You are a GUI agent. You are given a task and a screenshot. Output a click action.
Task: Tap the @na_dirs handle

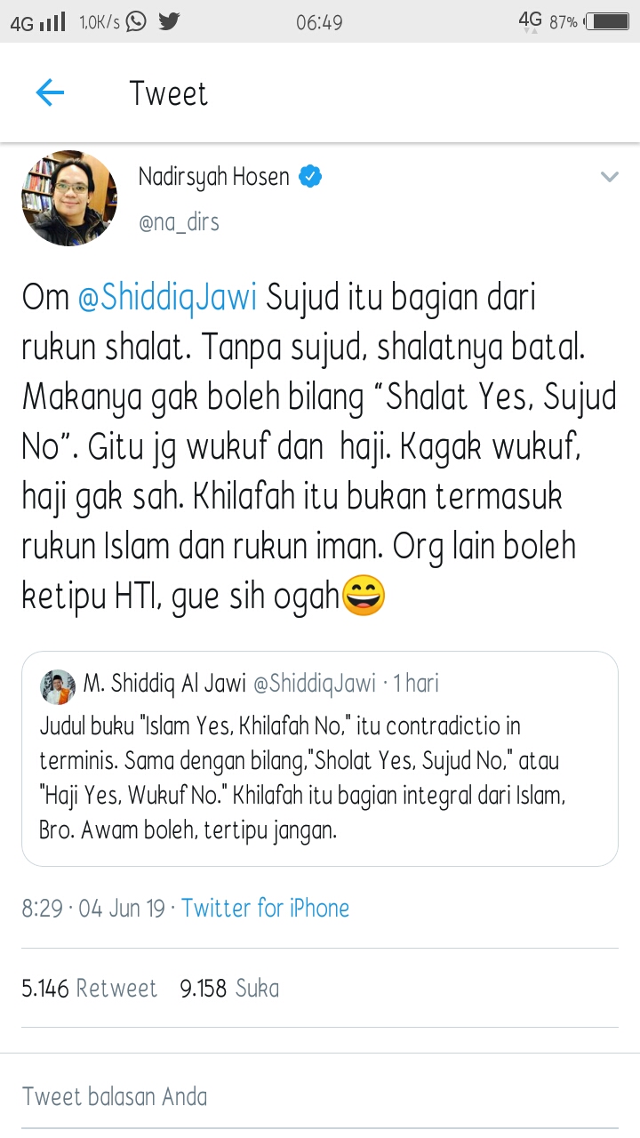(x=179, y=221)
